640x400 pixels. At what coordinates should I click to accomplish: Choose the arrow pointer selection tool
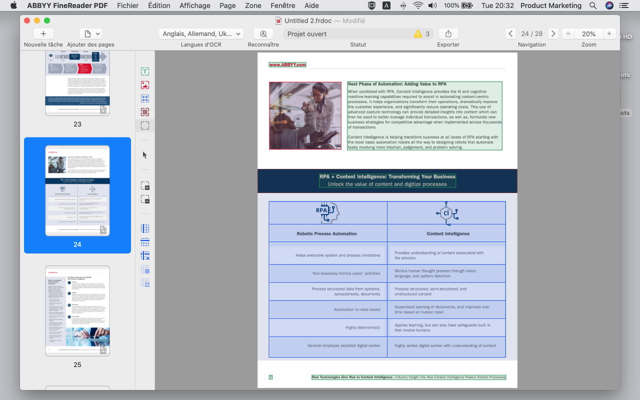145,155
